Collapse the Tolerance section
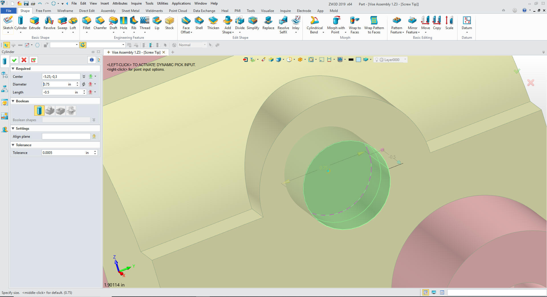Screen dimensions: 547x297 [x=13, y=145]
